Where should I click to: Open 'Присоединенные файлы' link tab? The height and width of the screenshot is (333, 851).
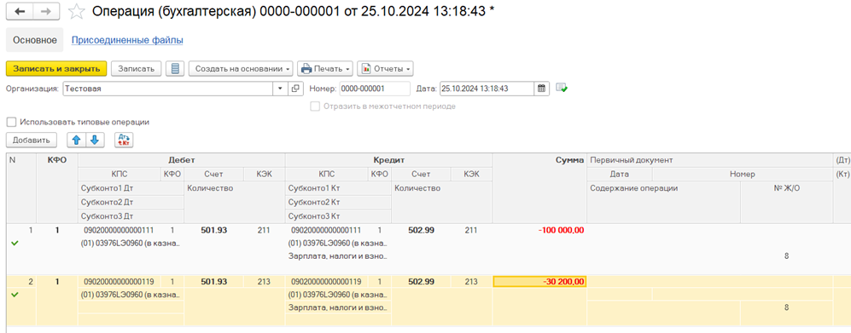pos(127,40)
